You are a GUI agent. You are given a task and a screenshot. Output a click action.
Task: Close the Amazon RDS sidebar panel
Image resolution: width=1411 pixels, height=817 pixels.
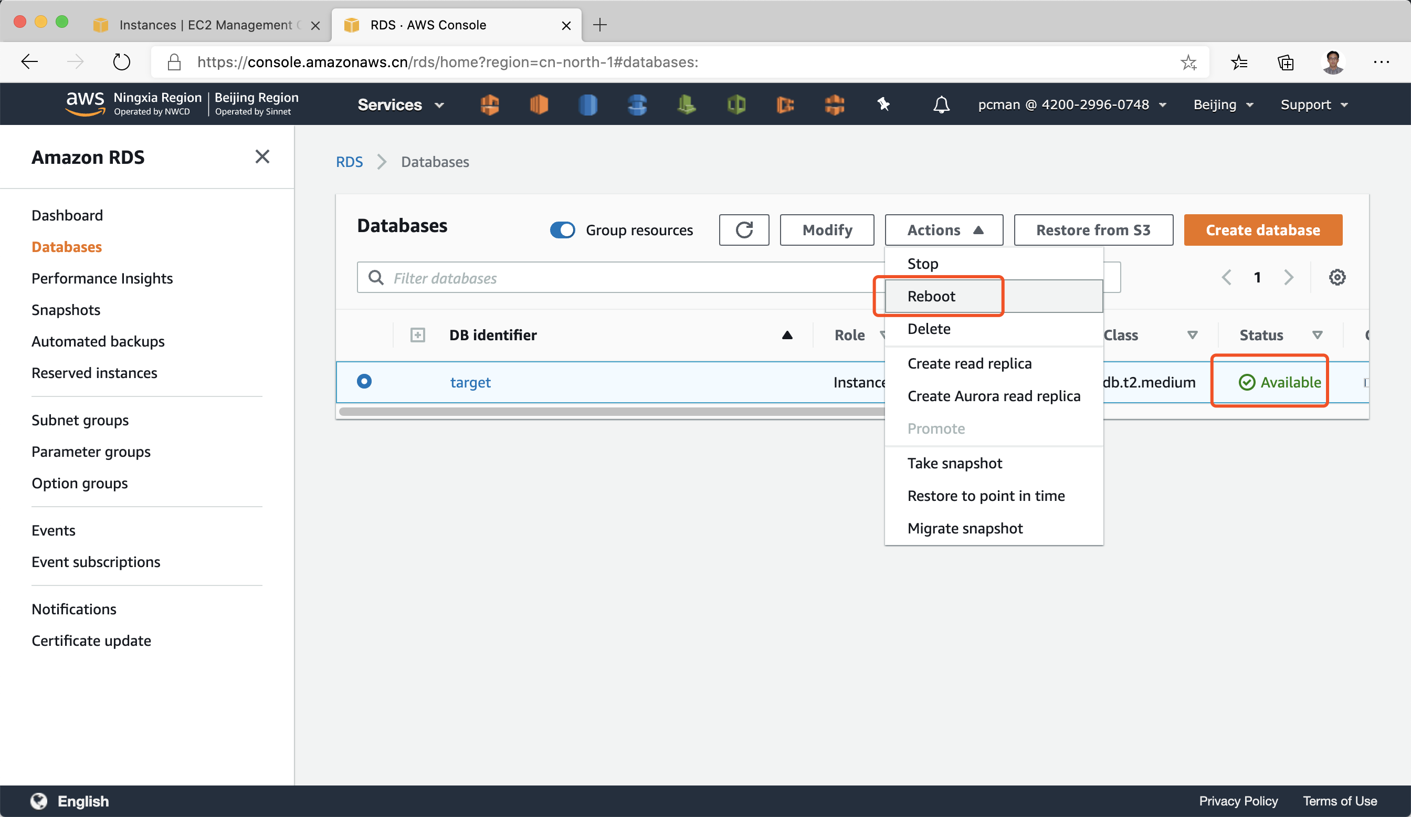click(x=262, y=157)
